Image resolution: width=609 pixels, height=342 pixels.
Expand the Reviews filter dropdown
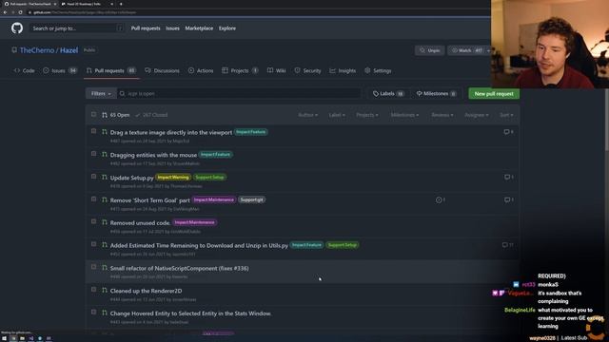point(442,115)
